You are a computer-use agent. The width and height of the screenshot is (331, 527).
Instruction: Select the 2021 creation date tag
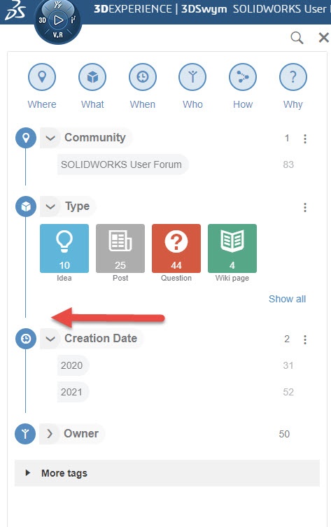click(73, 392)
